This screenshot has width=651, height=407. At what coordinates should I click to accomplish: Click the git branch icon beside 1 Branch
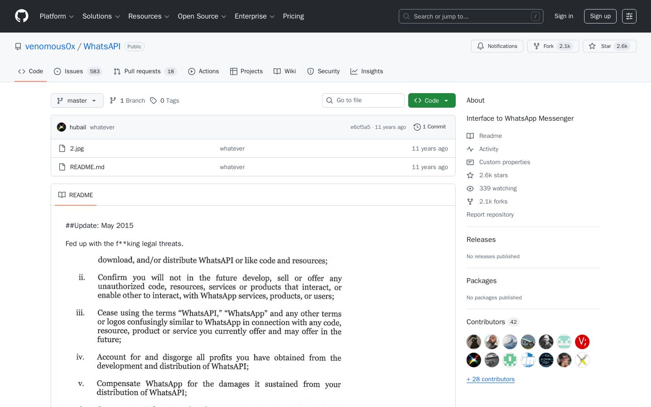click(x=113, y=100)
